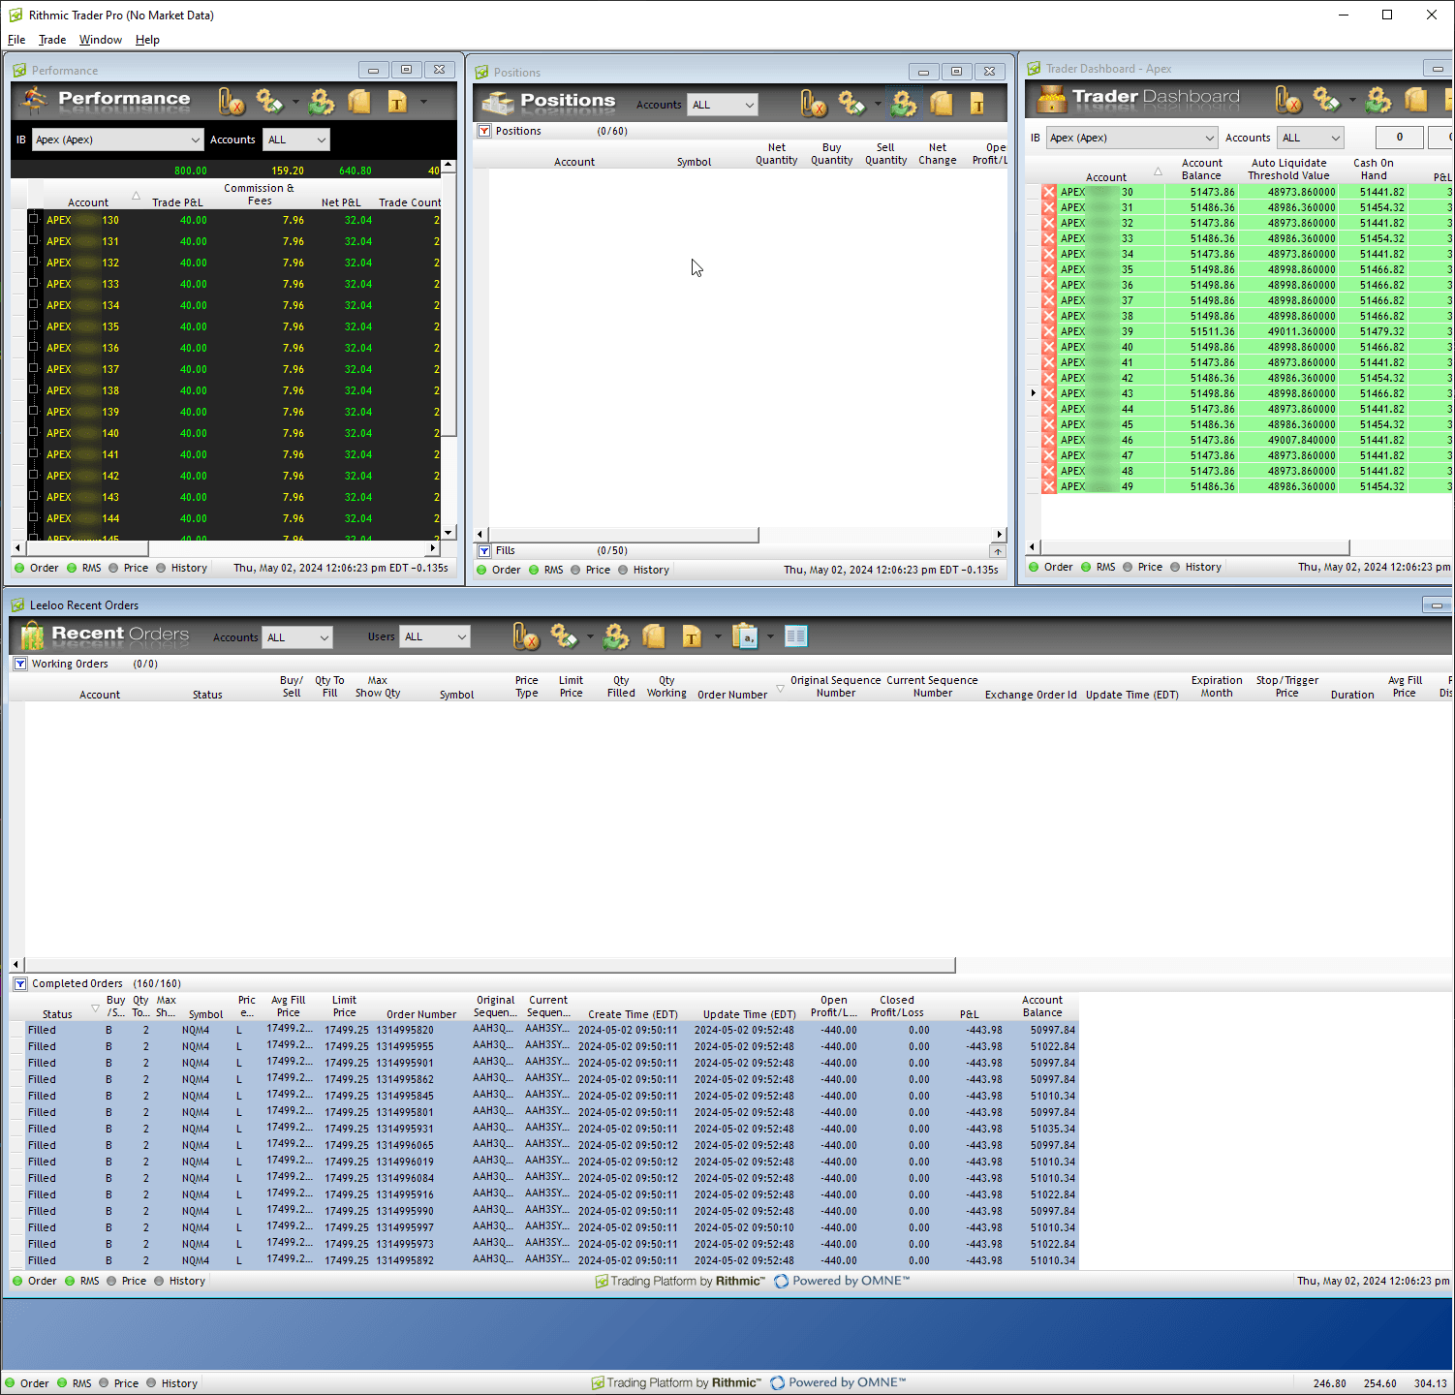Click the gear-eraser icon in Recent Orders toolbar
The height and width of the screenshot is (1395, 1455).
pos(564,635)
